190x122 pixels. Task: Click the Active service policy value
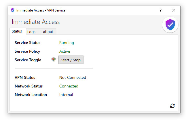pyautogui.click(x=64, y=51)
